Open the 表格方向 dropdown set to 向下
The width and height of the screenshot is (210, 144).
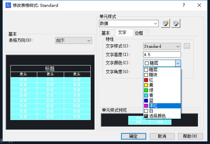[73, 41]
